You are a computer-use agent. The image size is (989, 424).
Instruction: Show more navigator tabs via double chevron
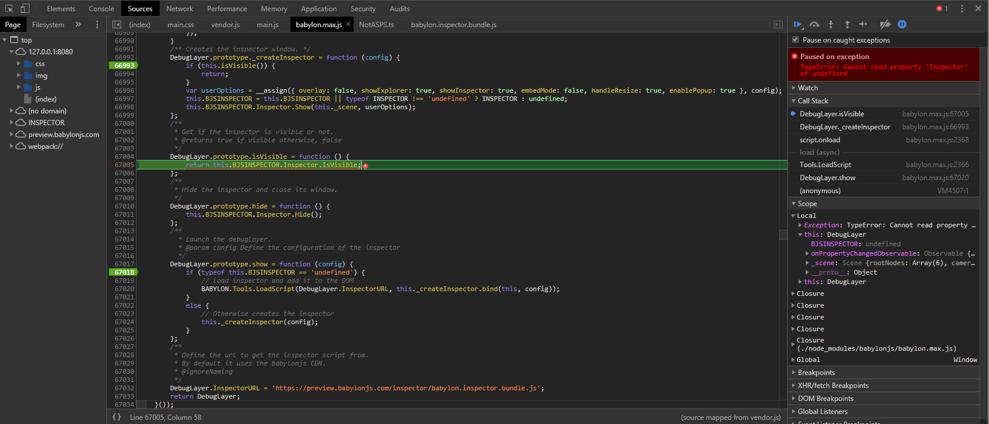tap(78, 24)
